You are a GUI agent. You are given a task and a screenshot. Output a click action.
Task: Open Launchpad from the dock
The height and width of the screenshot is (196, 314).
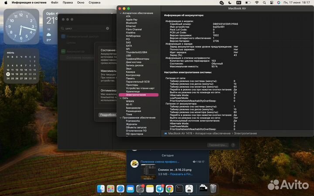pyautogui.click(x=110, y=189)
